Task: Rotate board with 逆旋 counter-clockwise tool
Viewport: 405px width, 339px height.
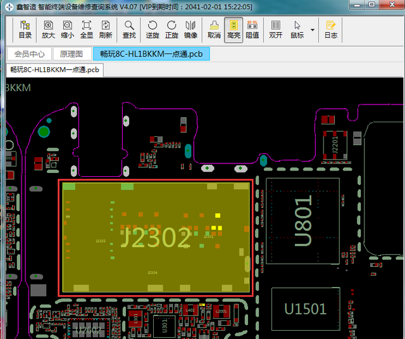Action: pyautogui.click(x=153, y=30)
